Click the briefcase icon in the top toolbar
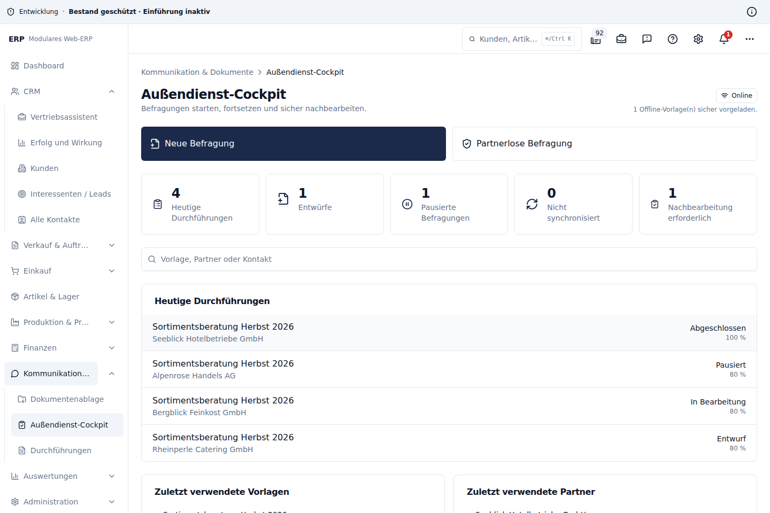Screen dimensions: 770x513 pos(621,39)
